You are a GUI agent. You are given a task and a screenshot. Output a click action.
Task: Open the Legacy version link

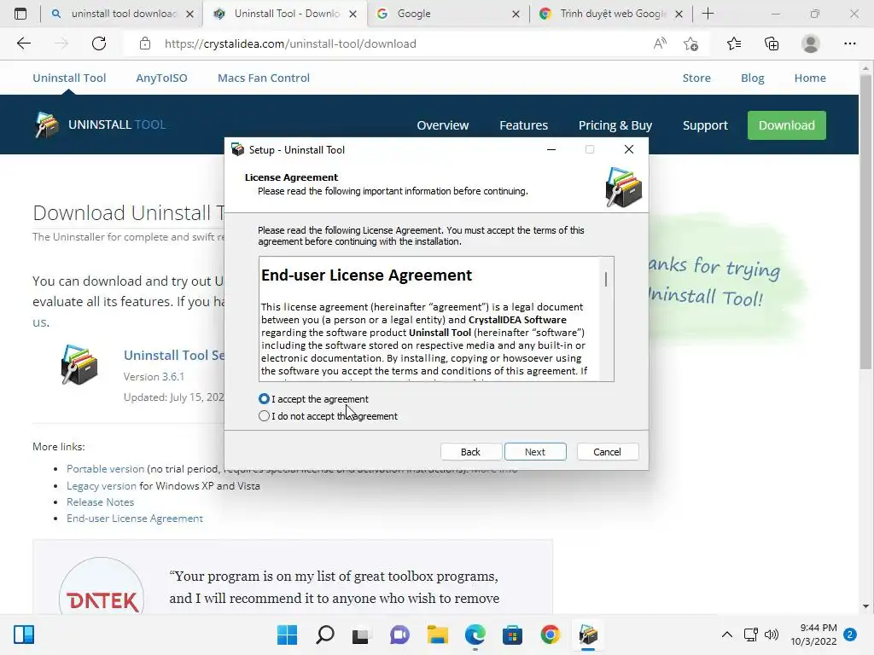coord(102,485)
